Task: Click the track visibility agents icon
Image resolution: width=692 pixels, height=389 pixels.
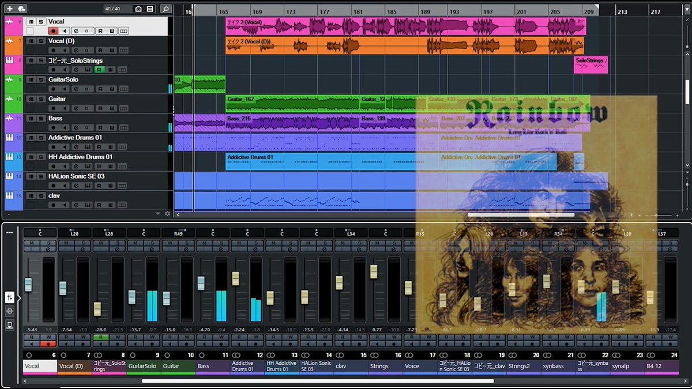Action: 138,9
